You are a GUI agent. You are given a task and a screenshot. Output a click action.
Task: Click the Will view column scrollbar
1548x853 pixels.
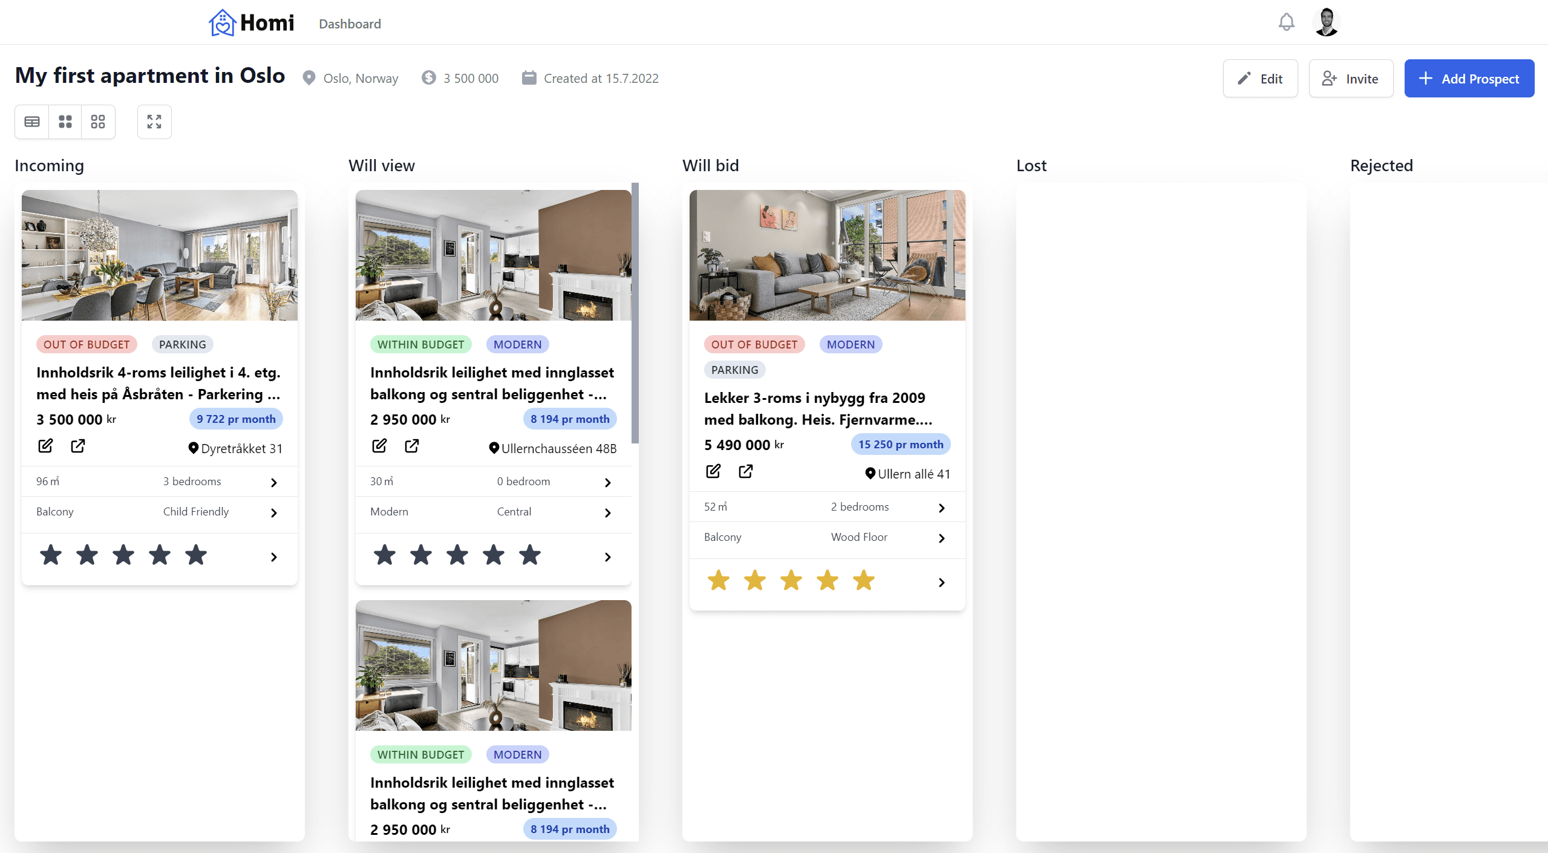(635, 313)
